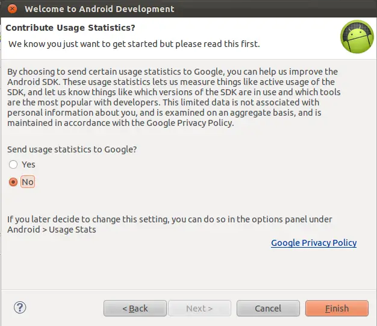Click the Welcome to Android Development title bar

click(188, 8)
